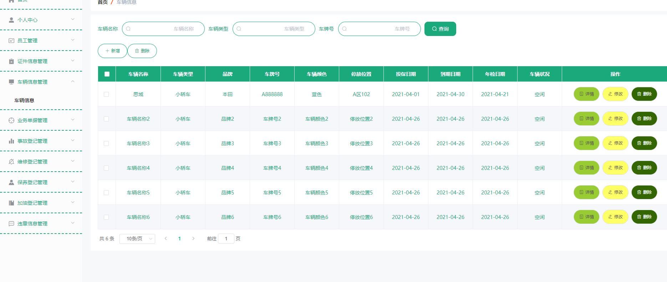Click the 业务单据管理 sidebar icon
The height and width of the screenshot is (282, 667).
pos(11,120)
